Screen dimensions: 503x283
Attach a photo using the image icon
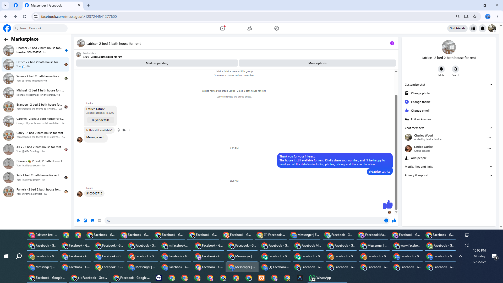[x=85, y=221]
